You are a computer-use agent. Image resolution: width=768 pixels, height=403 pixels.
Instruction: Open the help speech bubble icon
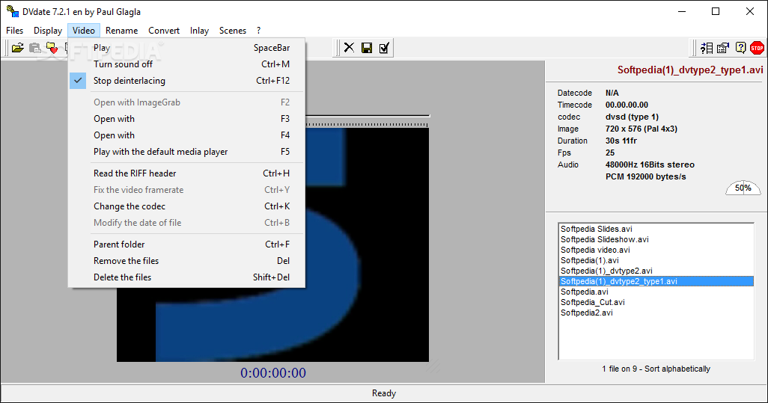click(x=740, y=47)
